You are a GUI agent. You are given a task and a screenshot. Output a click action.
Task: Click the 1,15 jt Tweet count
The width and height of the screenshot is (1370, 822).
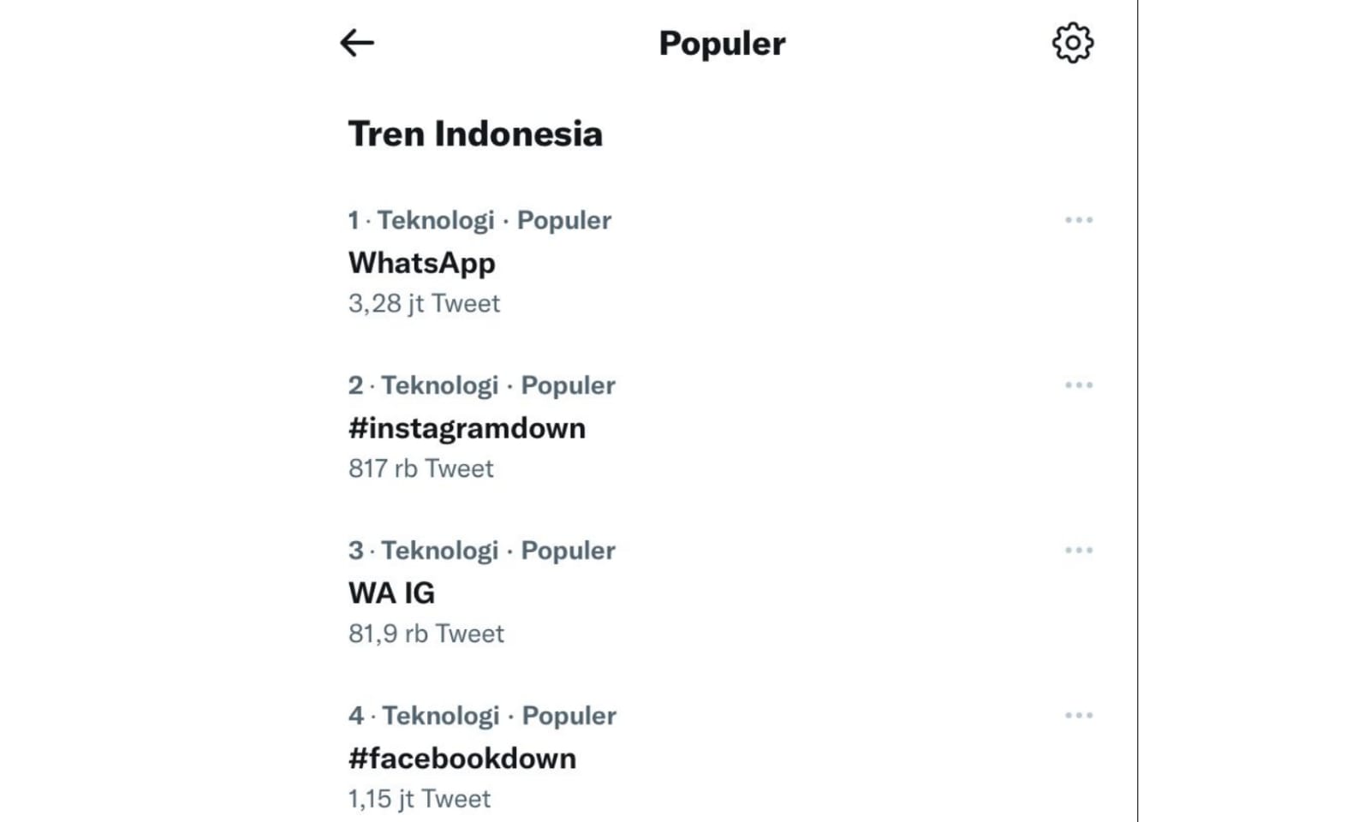coord(419,799)
